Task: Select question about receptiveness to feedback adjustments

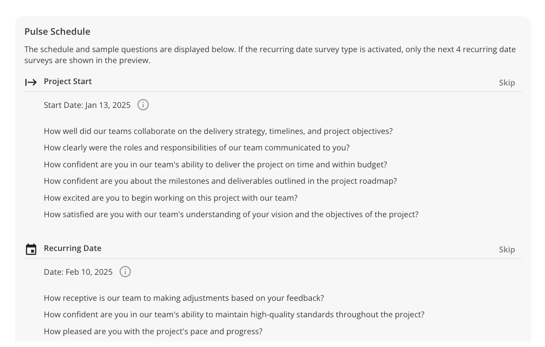Action: 184,298
